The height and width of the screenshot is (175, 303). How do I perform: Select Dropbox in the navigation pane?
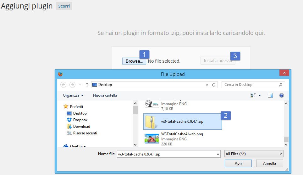tap(80, 120)
